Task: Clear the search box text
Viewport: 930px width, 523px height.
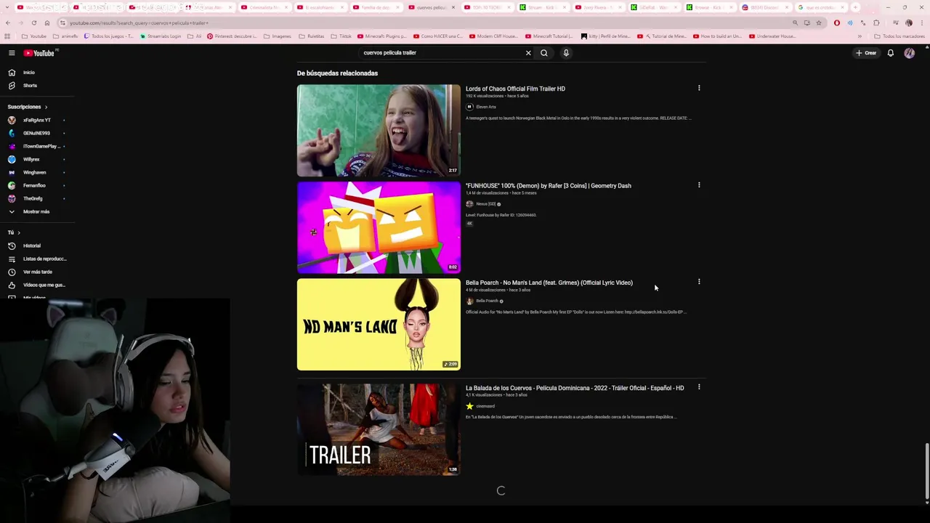Action: point(528,53)
